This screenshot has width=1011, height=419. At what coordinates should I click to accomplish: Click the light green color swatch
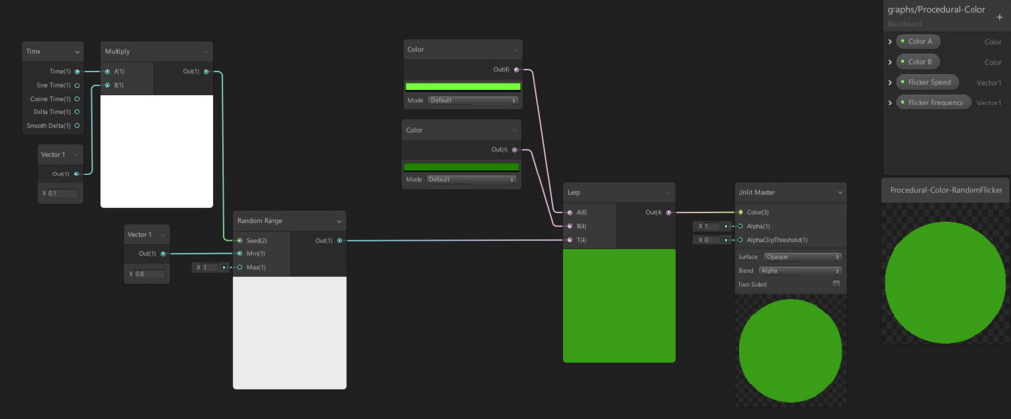click(463, 86)
